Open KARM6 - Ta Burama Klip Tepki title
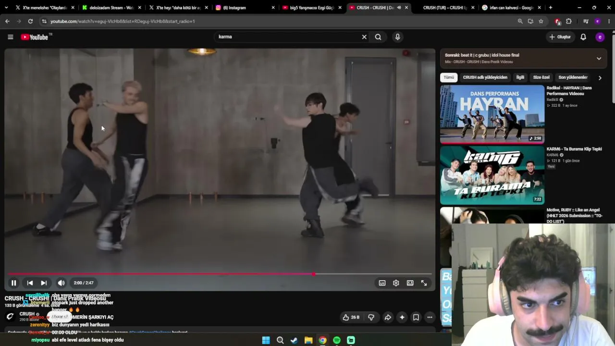Screen dimensions: 615x346 [574, 149]
